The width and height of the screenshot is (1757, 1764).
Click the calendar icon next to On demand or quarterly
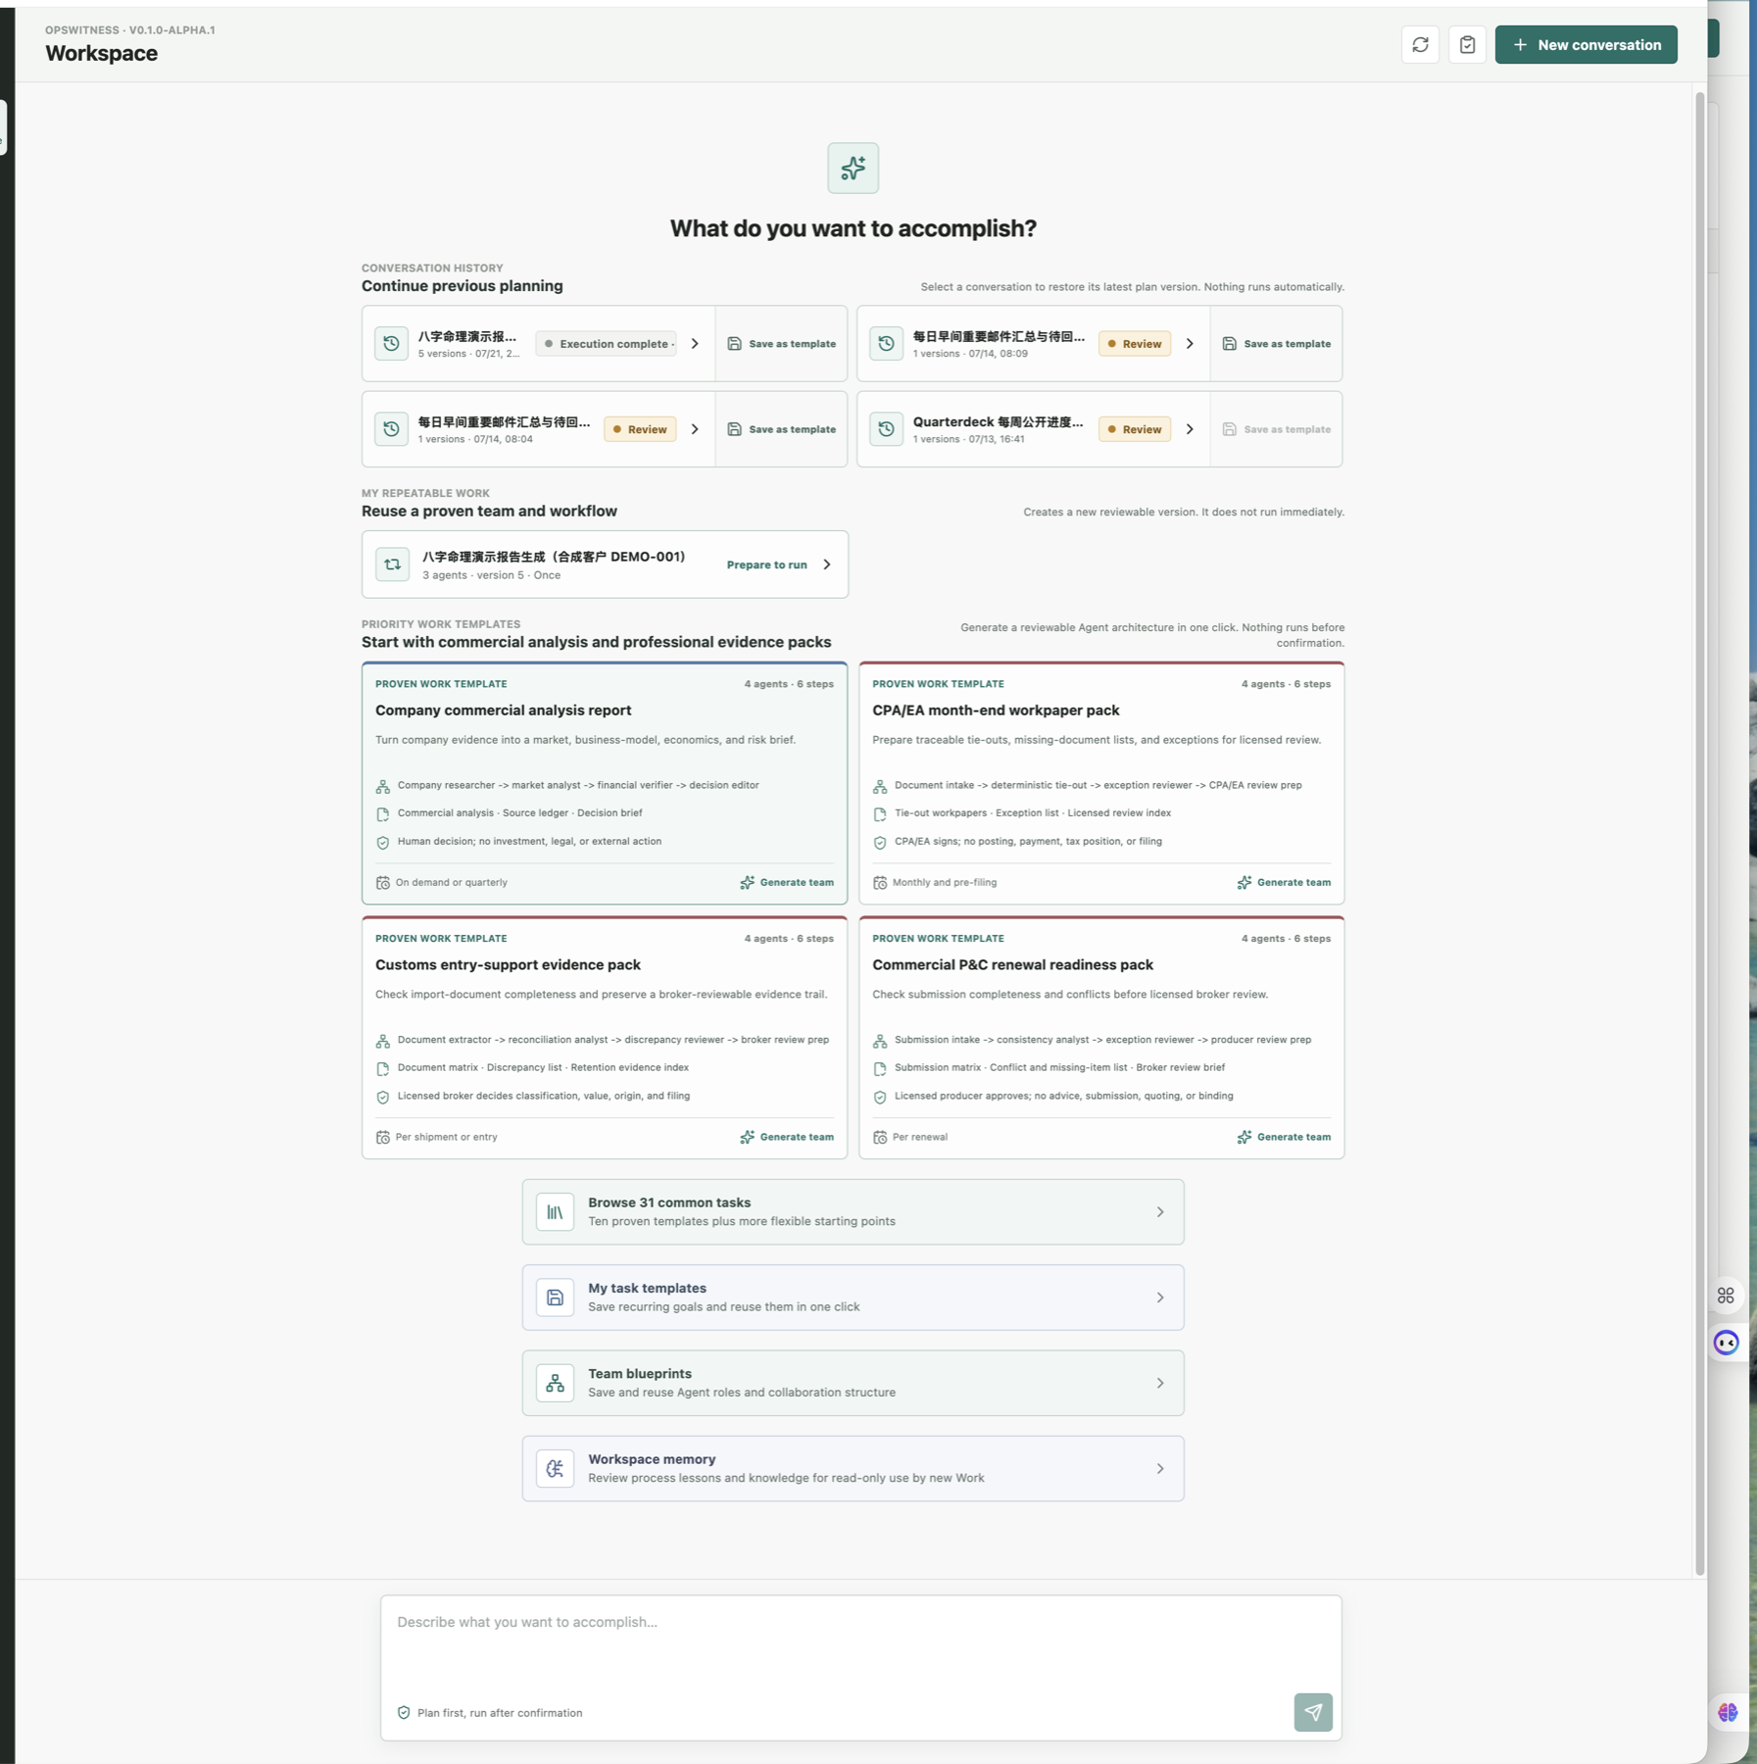click(382, 883)
